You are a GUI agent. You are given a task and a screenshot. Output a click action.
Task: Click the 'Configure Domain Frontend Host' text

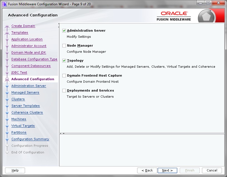coord(93,82)
